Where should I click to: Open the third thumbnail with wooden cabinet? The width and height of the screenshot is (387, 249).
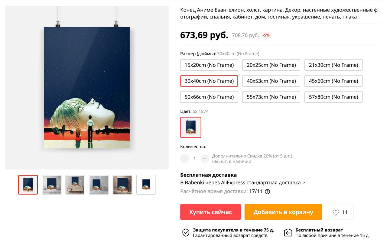point(75,185)
